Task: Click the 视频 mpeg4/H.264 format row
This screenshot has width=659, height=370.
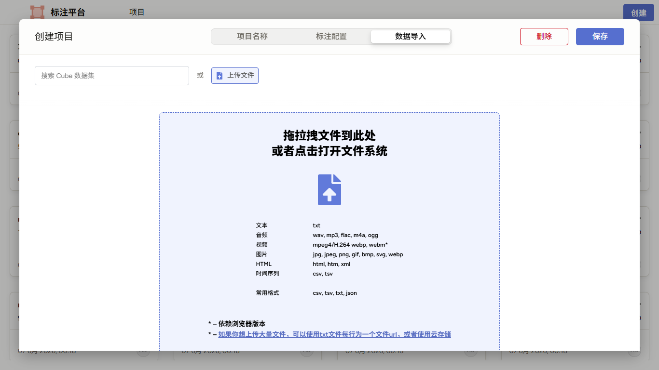Action: (x=322, y=245)
